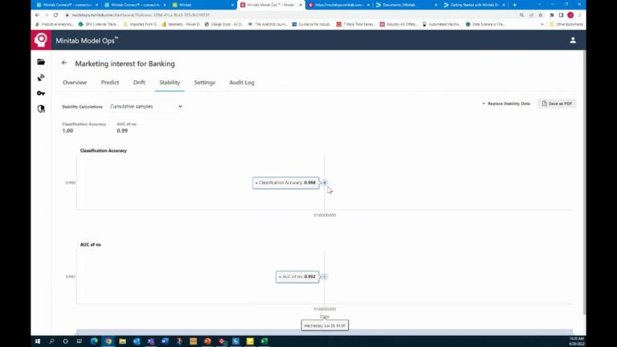The width and height of the screenshot is (617, 347).
Task: Click the Save as PDF button
Action: coord(557,104)
